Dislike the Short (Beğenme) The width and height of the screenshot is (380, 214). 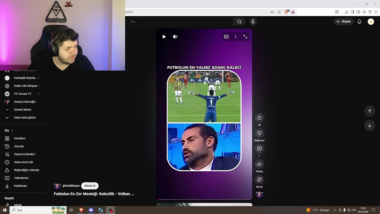pyautogui.click(x=259, y=133)
